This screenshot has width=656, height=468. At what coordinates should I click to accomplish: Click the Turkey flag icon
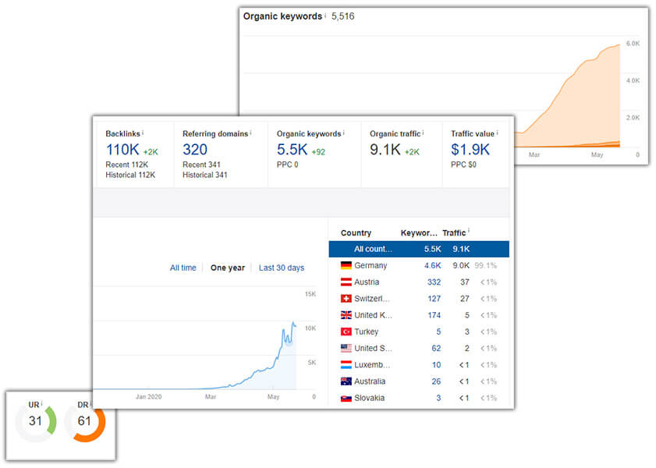pos(346,331)
